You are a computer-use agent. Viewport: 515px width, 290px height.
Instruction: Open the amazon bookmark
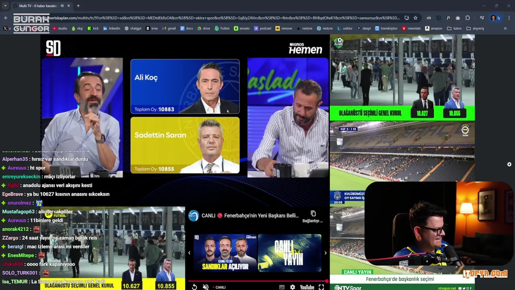[x=433, y=29]
